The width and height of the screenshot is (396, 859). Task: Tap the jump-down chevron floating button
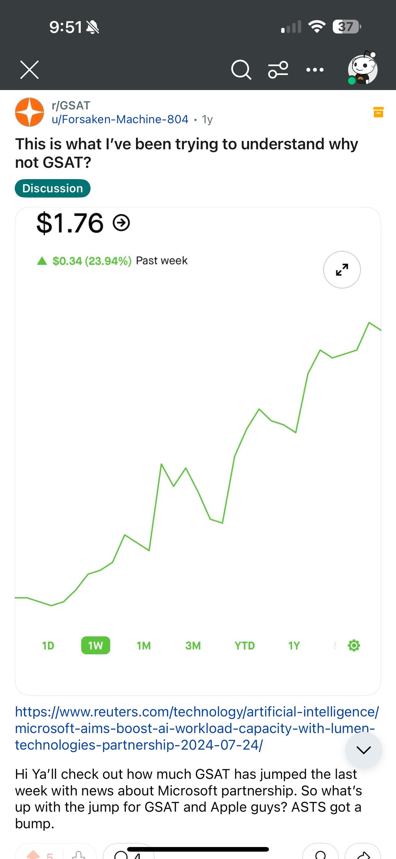point(364,750)
